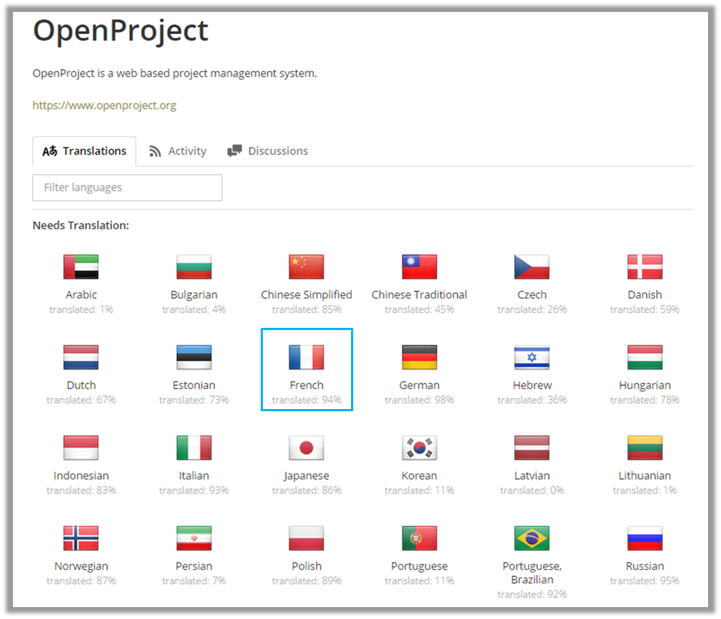Open the openproject.org website link
Image resolution: width=721 pixels, height=619 pixels.
tap(104, 105)
